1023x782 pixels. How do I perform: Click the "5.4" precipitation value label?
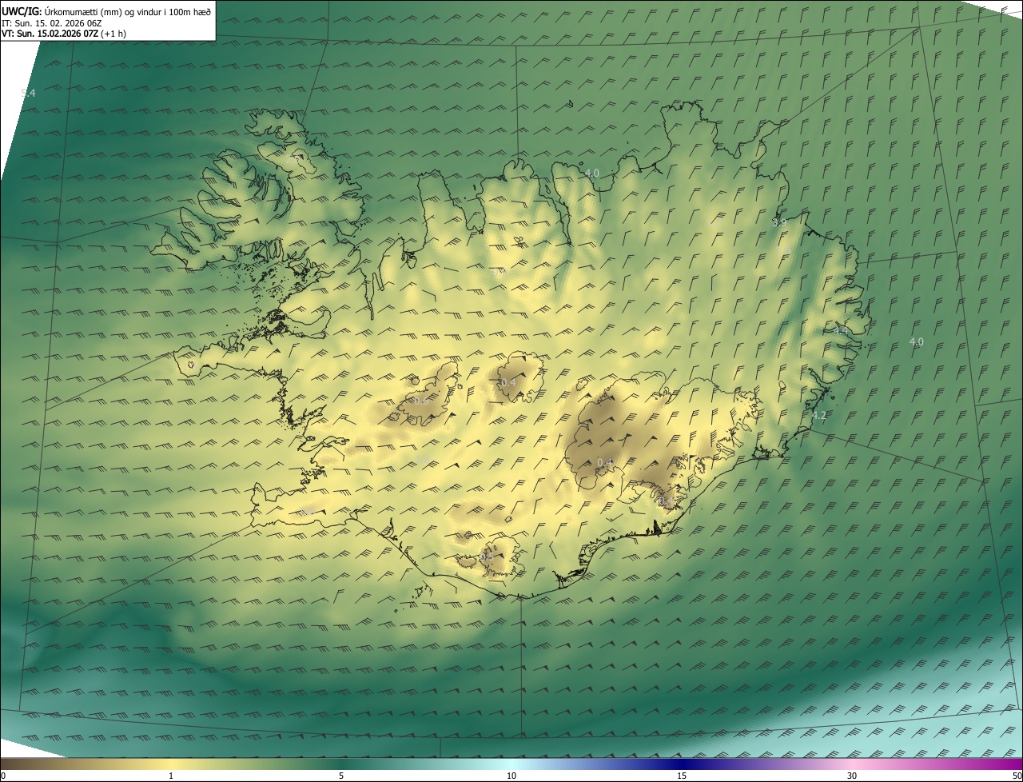click(28, 93)
